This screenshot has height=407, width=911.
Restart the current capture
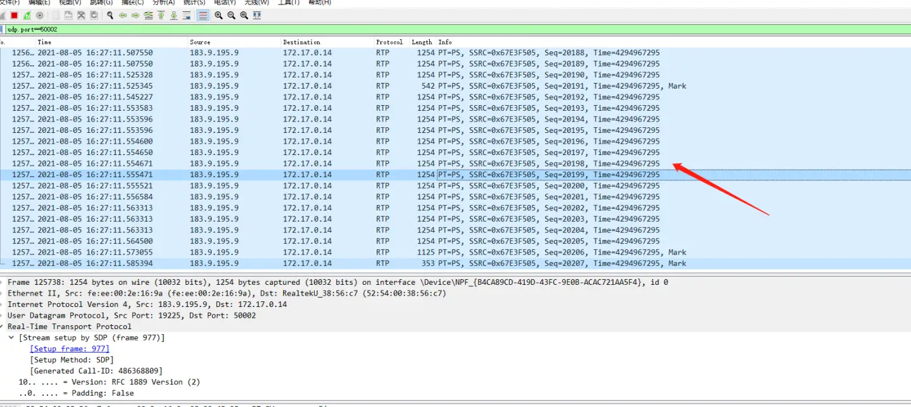(x=27, y=15)
